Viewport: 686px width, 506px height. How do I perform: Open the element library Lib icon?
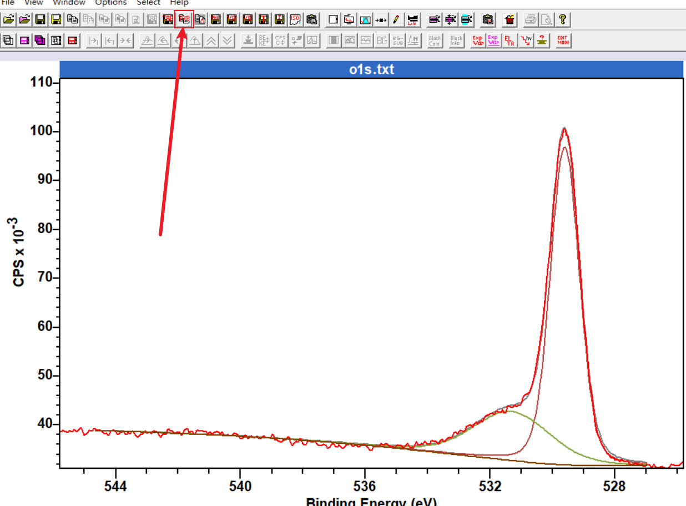point(412,20)
